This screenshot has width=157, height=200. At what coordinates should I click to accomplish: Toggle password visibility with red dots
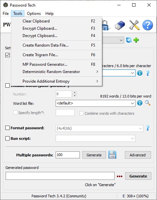(x=120, y=177)
